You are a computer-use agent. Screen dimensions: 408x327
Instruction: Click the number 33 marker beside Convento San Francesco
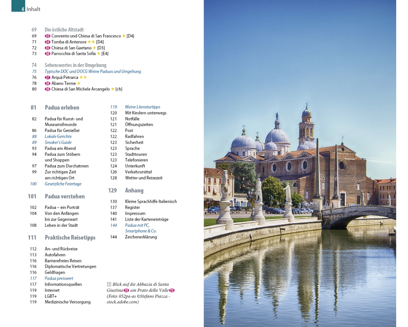[x=47, y=36]
